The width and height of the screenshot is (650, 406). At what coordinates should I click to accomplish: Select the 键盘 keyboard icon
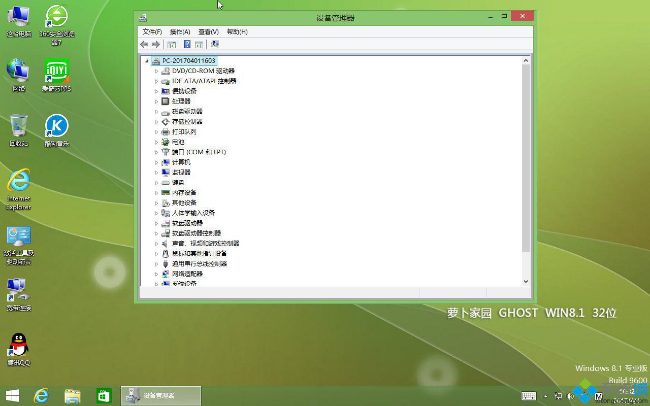166,183
